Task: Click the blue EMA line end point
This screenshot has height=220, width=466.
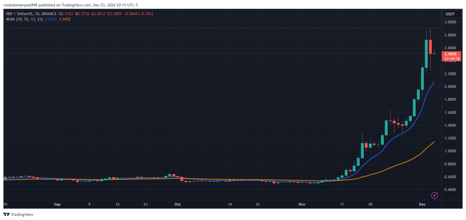Action: (x=434, y=82)
